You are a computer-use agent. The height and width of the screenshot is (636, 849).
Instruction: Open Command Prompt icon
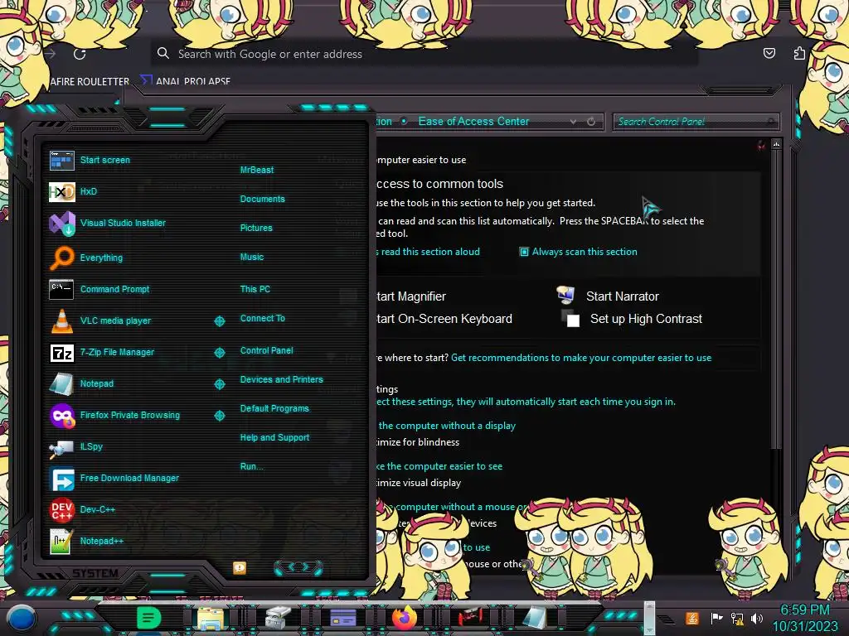click(61, 289)
